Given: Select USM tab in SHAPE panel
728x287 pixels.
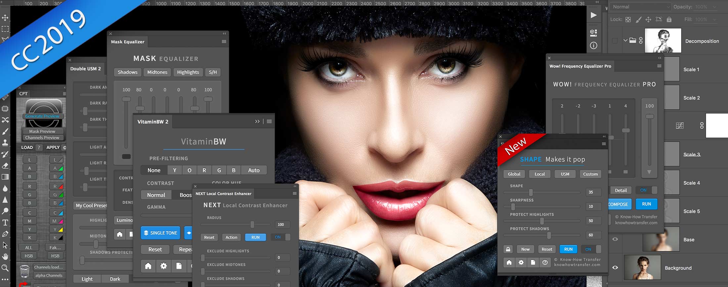Looking at the screenshot, I should tap(565, 174).
